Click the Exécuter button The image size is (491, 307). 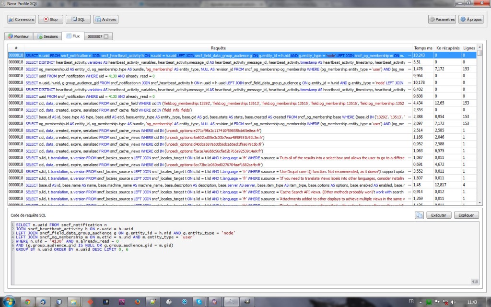click(x=438, y=215)
